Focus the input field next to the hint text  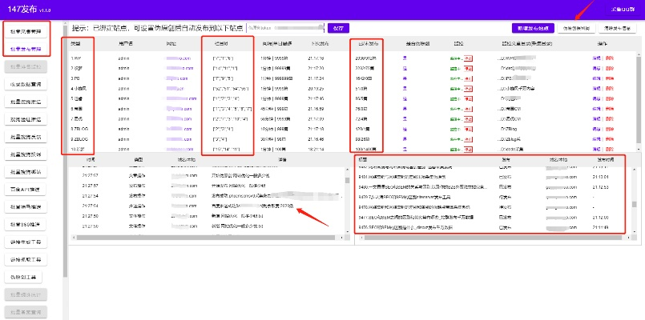[285, 28]
